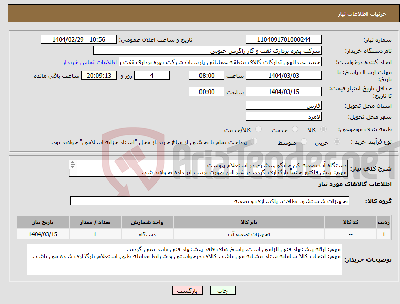Click the تجهیزات تصفیه آب table cell

click(x=249, y=234)
